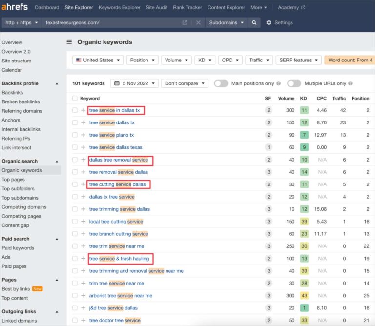
Task: Click KD badge 7 for tree service plano tx
Action: [304, 135]
